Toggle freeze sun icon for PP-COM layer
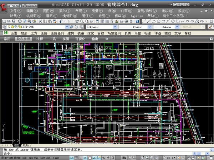The height and width of the screenshot is (160, 214). tap(12, 27)
